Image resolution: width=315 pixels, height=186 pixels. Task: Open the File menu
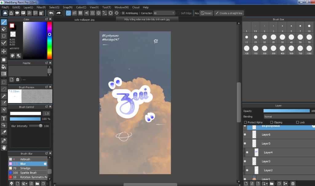point(5,7)
